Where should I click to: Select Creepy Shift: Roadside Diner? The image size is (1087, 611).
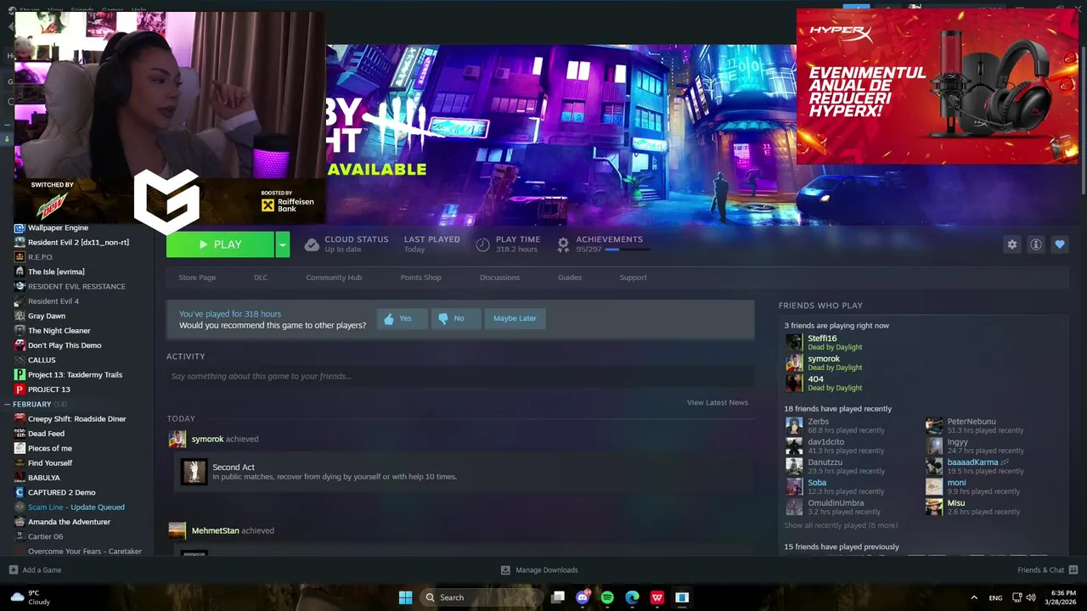click(x=76, y=419)
